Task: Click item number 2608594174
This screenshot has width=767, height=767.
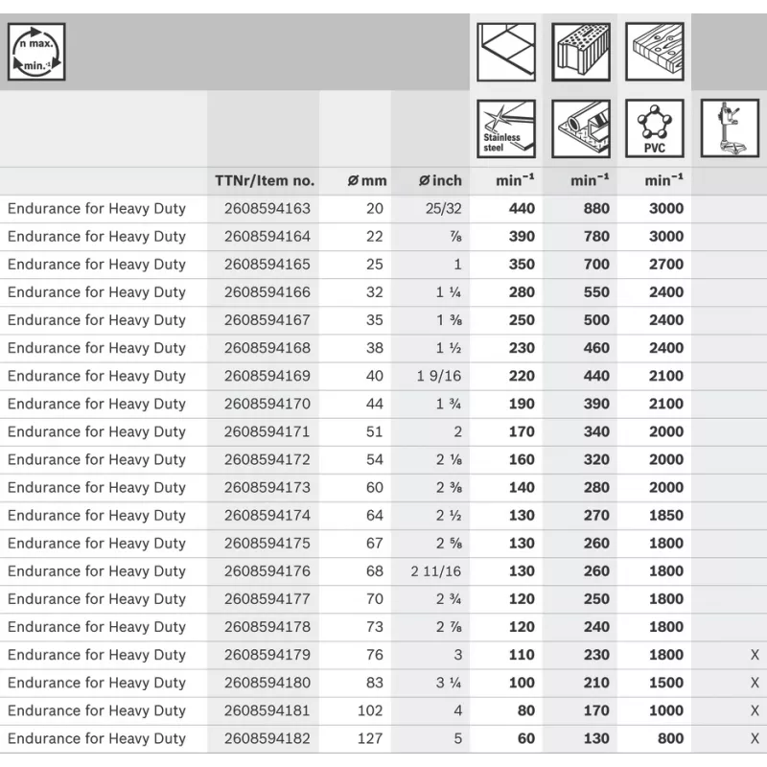Action: pyautogui.click(x=267, y=515)
